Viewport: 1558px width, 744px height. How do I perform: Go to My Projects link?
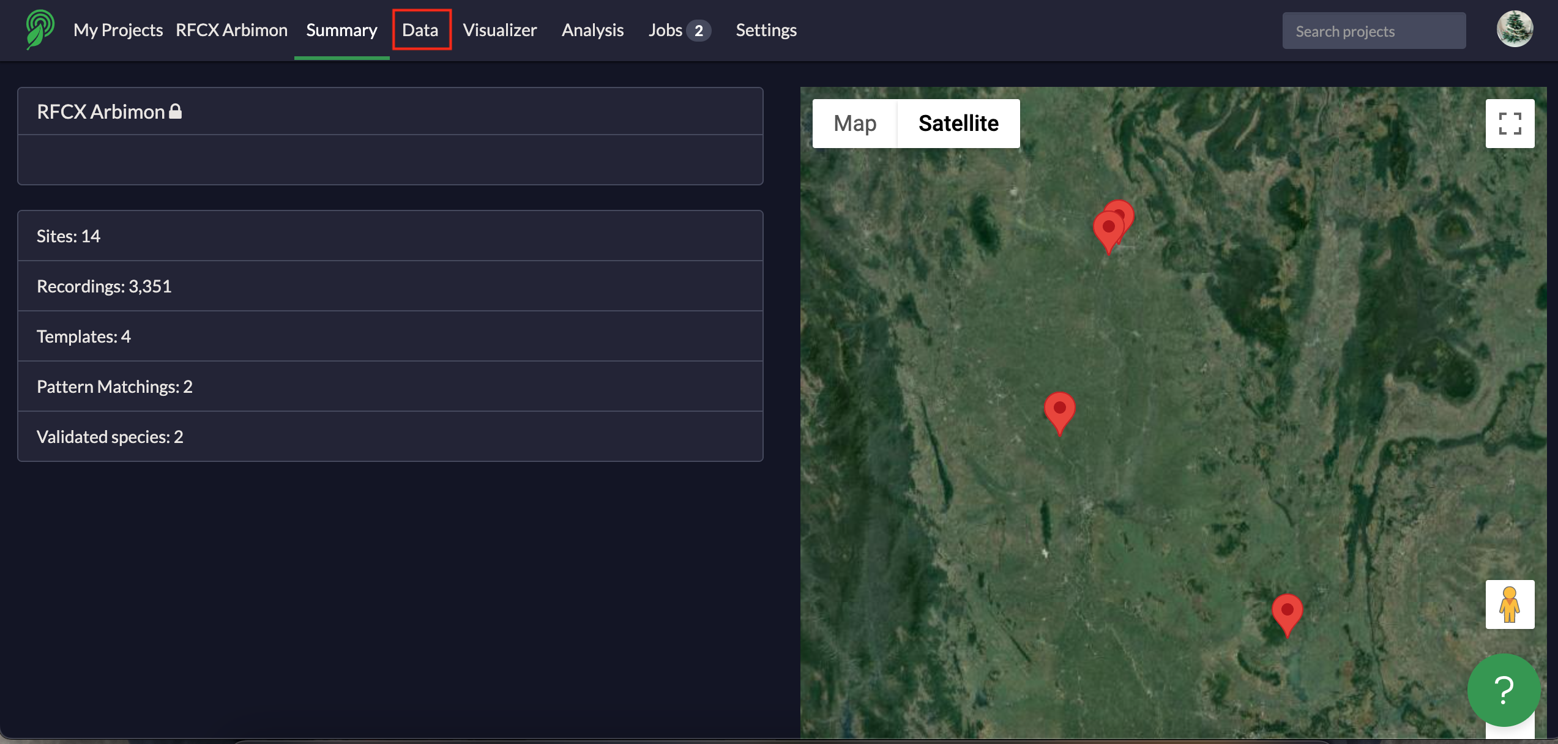click(118, 30)
